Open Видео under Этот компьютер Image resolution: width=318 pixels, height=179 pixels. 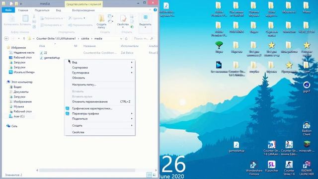(15, 87)
